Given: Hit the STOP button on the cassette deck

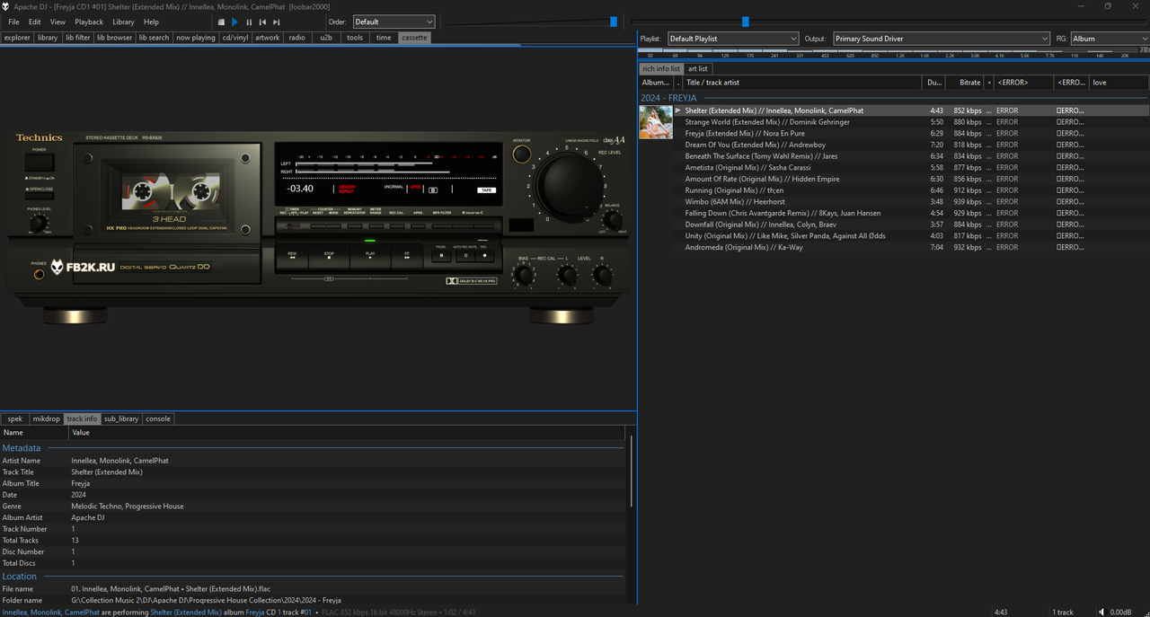Looking at the screenshot, I should point(329,256).
